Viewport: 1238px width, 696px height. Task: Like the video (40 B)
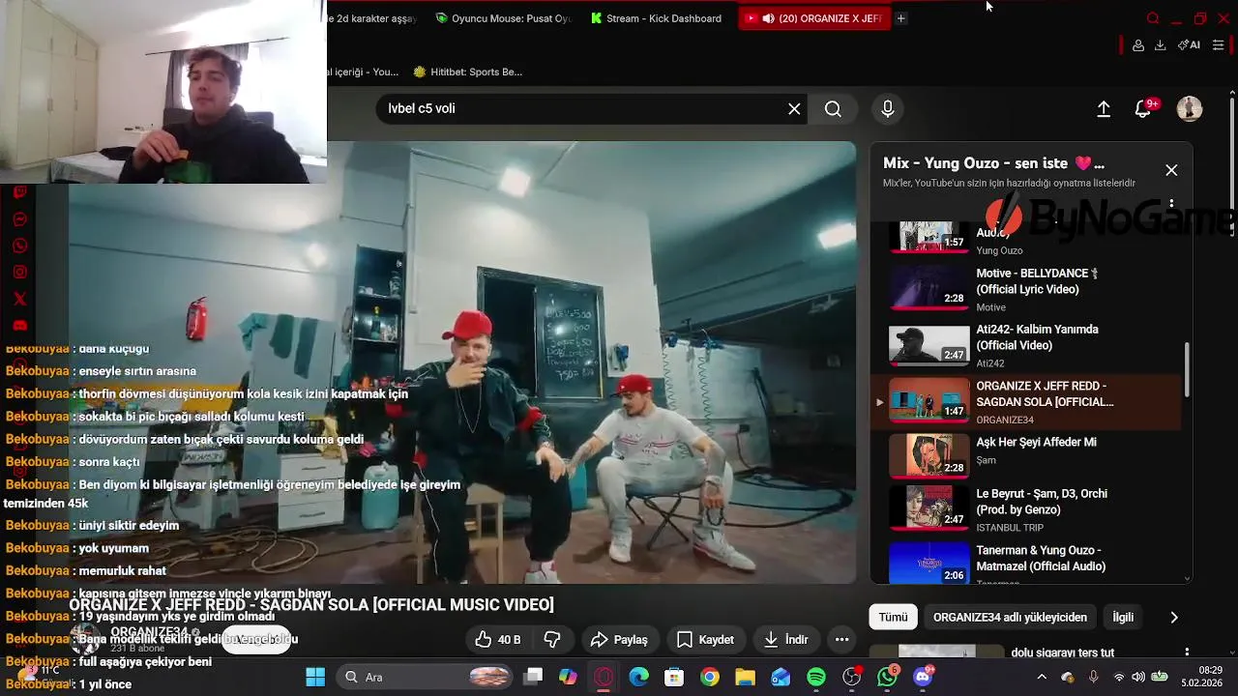coord(498,639)
